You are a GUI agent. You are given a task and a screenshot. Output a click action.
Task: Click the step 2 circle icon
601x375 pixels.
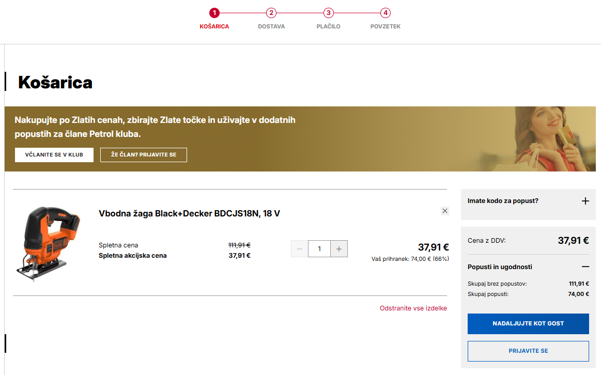(271, 13)
